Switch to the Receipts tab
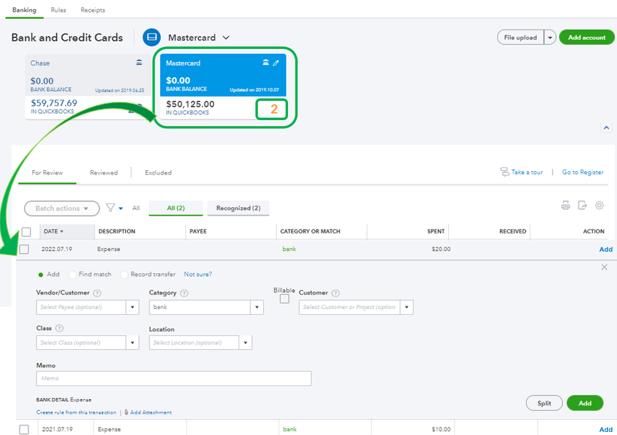 tap(93, 10)
